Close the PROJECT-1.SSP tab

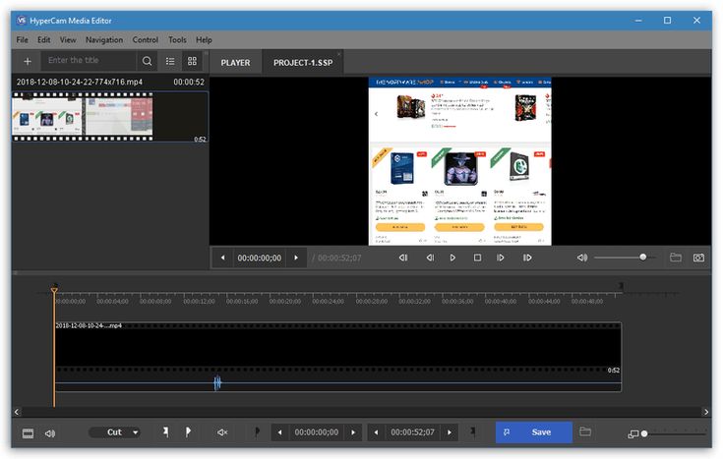point(339,54)
